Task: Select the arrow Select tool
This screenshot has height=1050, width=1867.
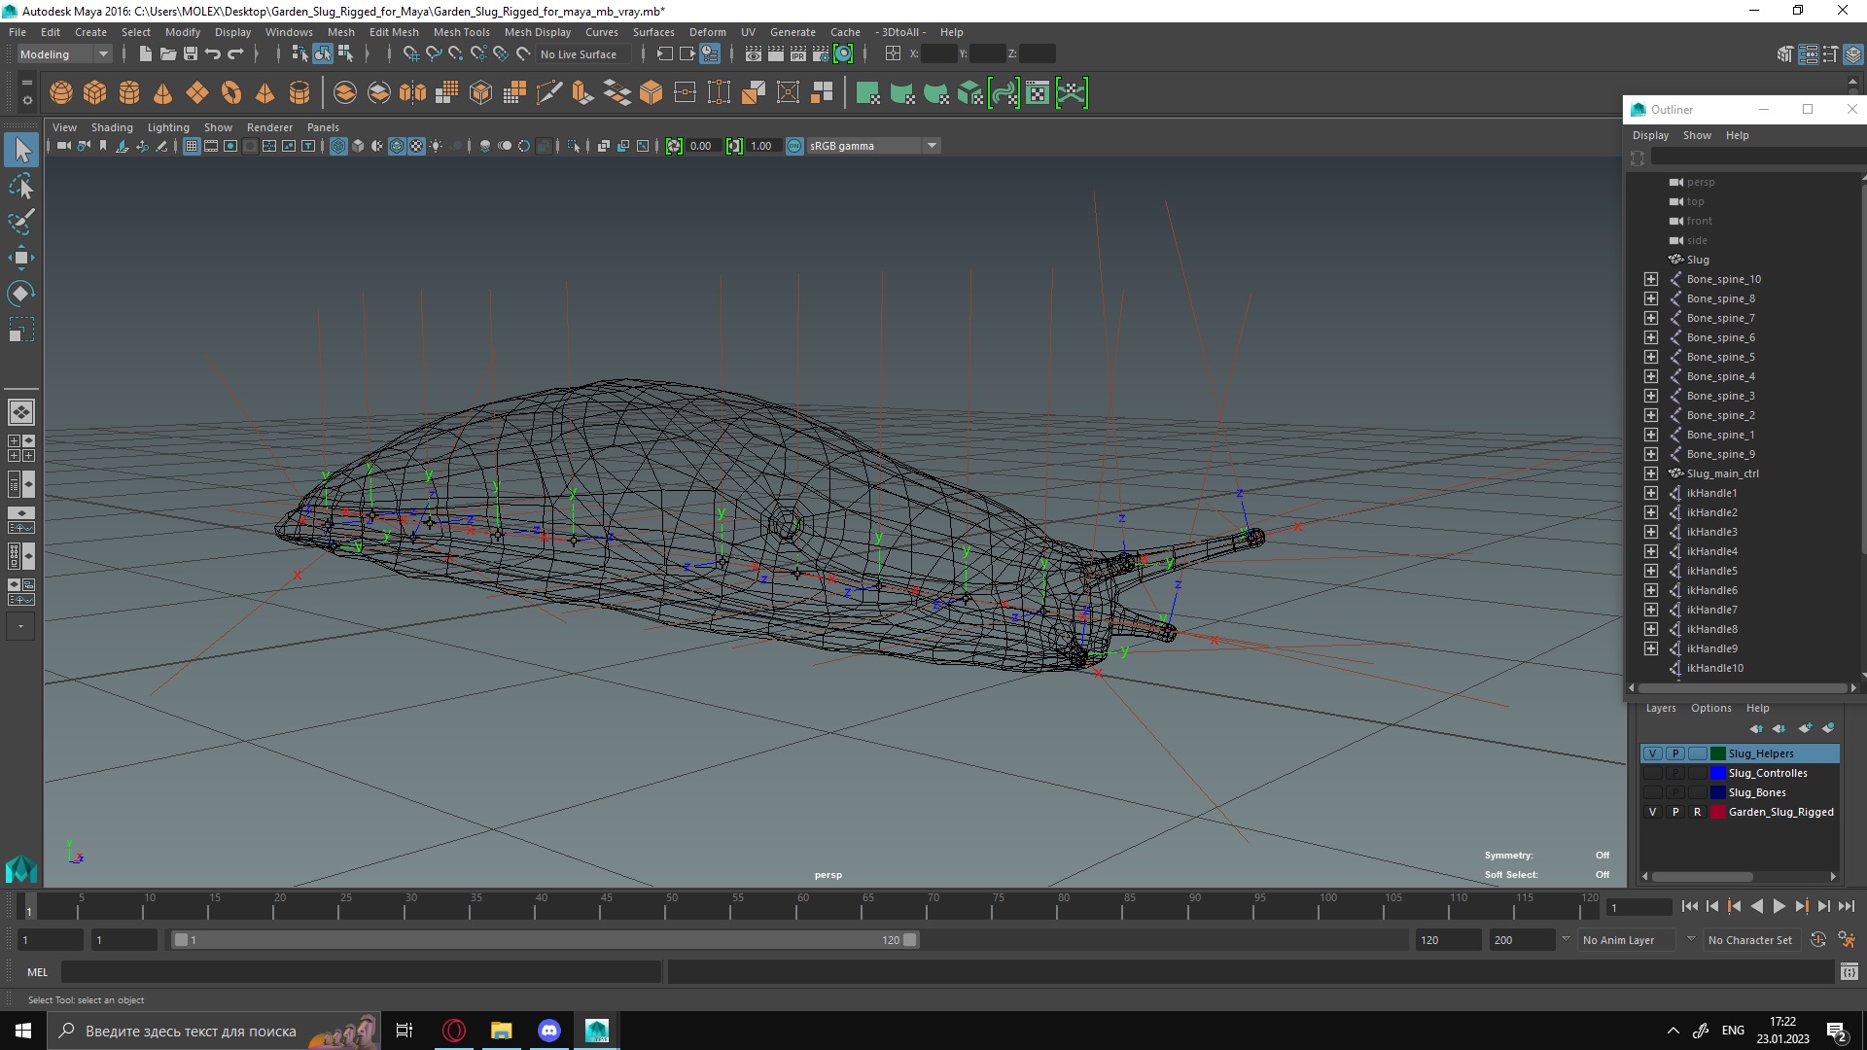Action: pos(21,150)
